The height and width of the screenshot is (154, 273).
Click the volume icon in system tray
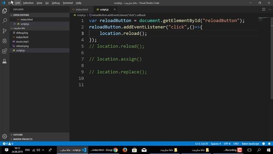point(38,150)
